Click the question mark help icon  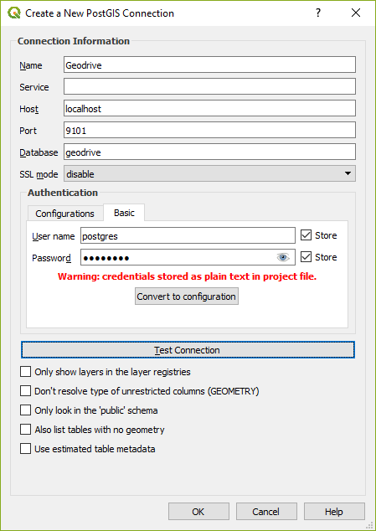pyautogui.click(x=317, y=13)
